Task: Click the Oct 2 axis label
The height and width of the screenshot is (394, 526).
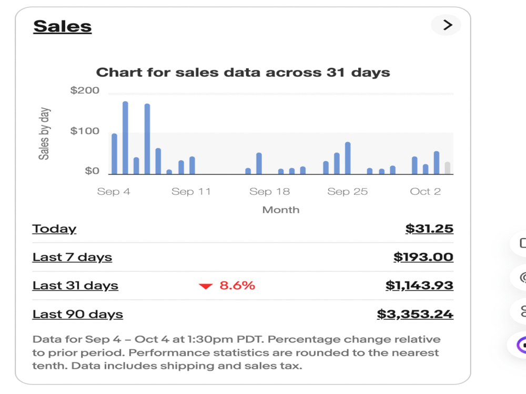Action: pyautogui.click(x=425, y=191)
